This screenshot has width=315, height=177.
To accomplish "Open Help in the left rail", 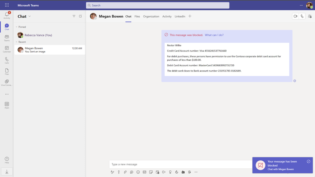I will tap(7, 160).
